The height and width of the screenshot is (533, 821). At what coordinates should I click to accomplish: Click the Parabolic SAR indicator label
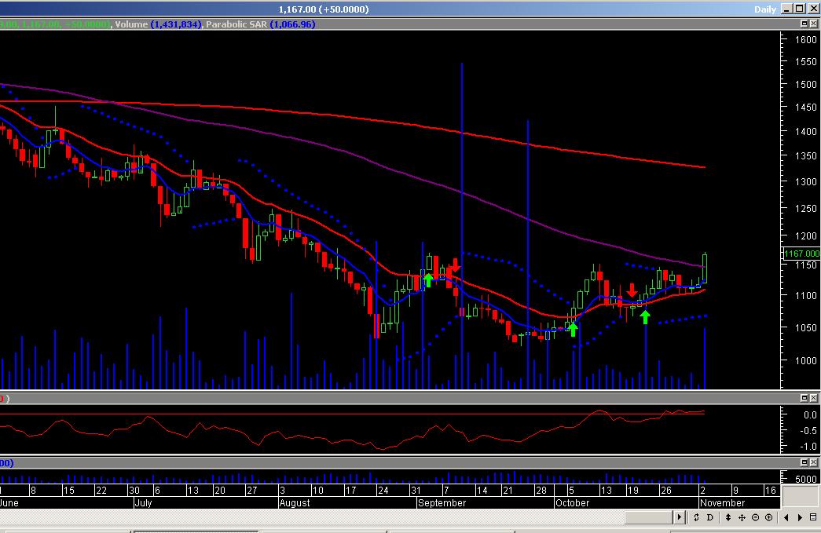point(236,24)
